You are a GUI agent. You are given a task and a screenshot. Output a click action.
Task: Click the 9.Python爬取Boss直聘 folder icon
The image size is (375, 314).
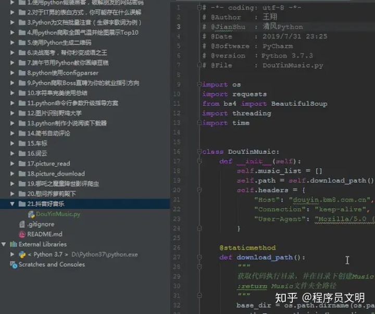(22, 83)
